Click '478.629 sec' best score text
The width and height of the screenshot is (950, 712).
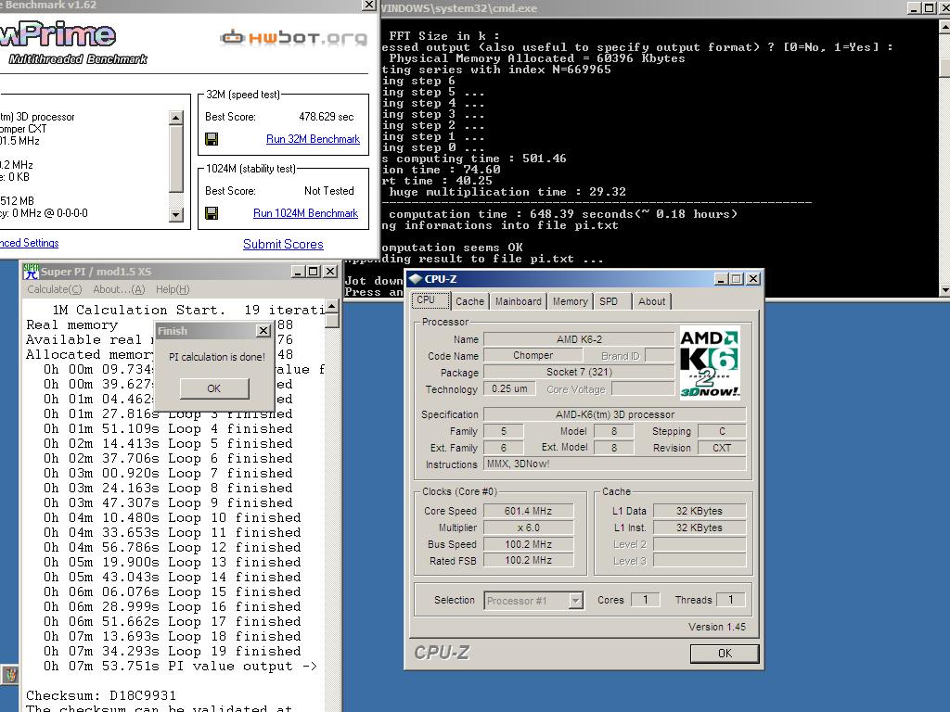tap(326, 117)
